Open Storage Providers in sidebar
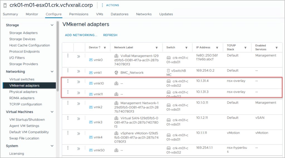The height and width of the screenshot is (158, 285). [x=24, y=64]
